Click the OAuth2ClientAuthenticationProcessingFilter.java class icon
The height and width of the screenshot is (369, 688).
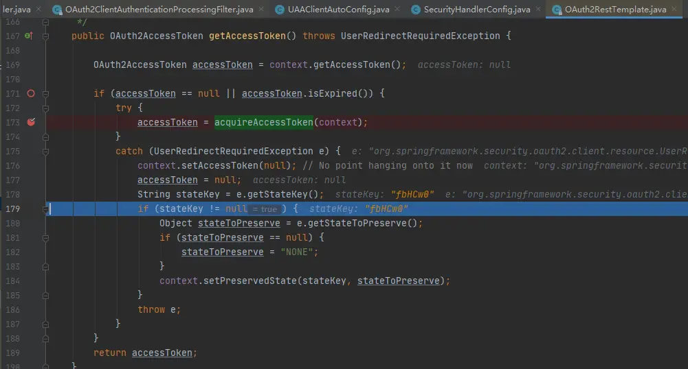pyautogui.click(x=57, y=10)
